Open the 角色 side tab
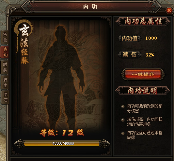174x161 pixels. coord(5,37)
